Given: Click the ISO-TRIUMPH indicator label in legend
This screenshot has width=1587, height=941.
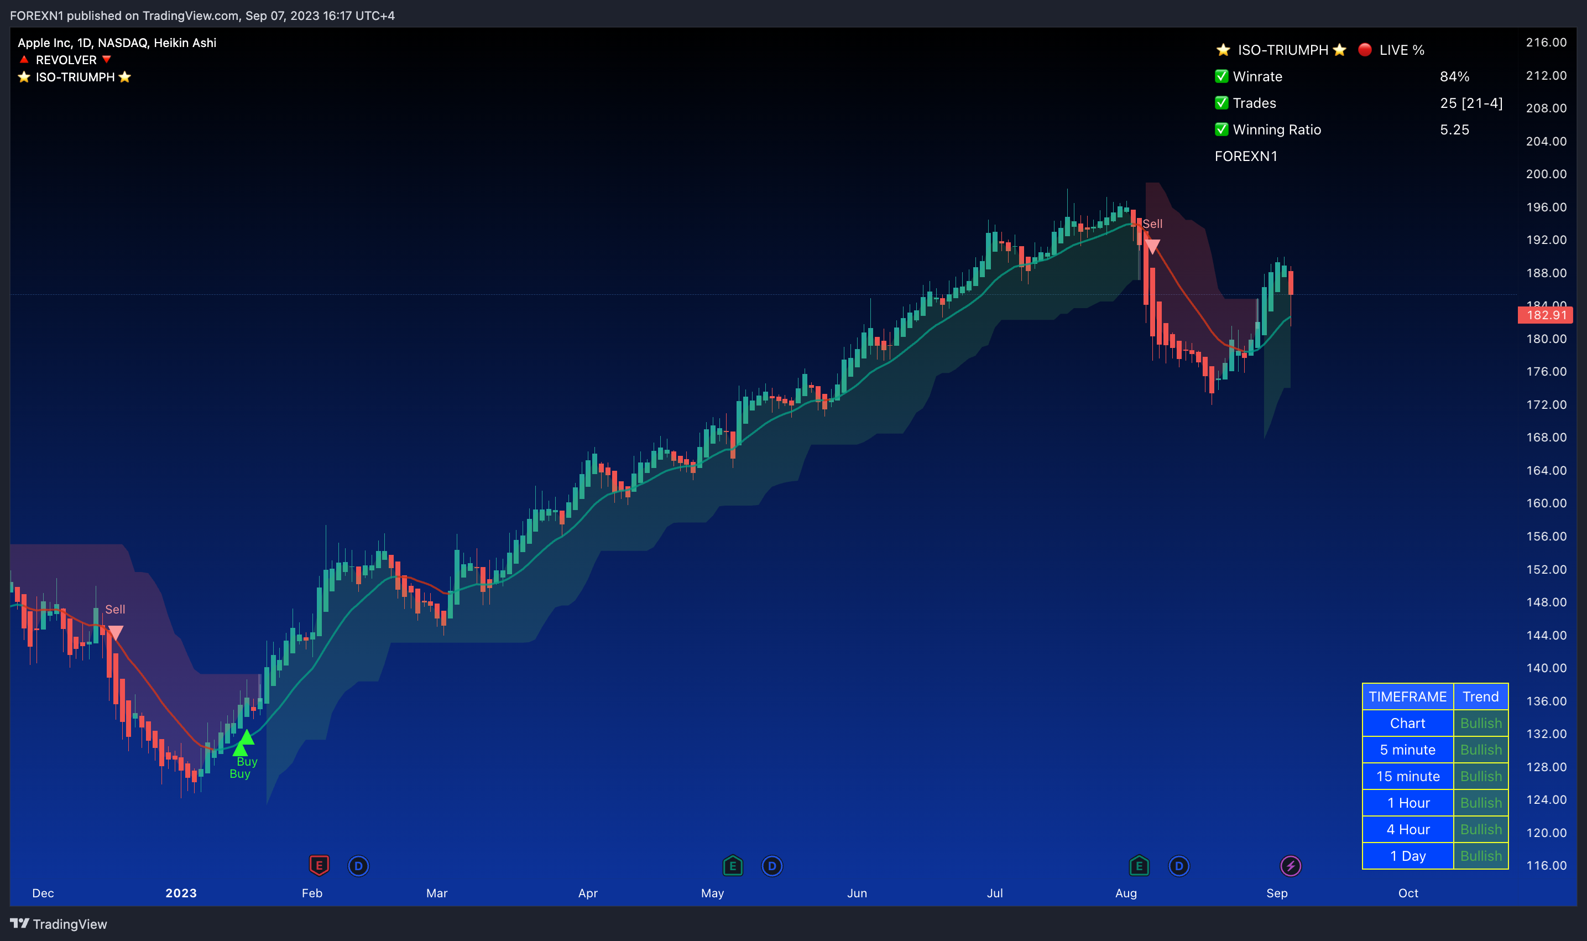Looking at the screenshot, I should 75,77.
